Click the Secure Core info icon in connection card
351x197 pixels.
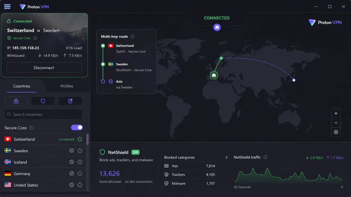[x=35, y=38]
